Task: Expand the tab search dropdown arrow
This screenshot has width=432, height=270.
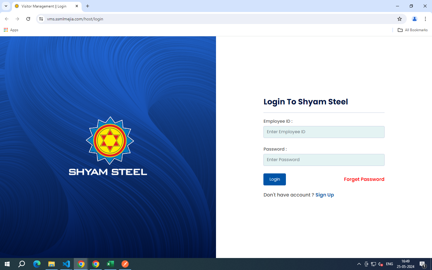Action: coord(6,6)
